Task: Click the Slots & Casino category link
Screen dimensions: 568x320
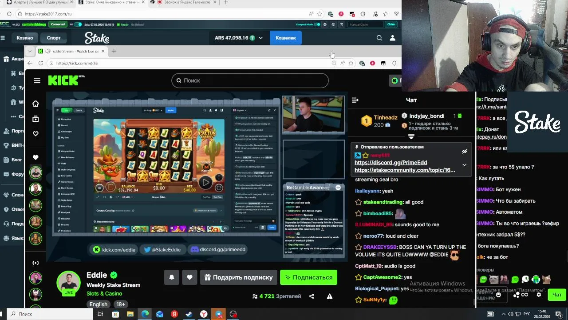Action: tap(104, 294)
